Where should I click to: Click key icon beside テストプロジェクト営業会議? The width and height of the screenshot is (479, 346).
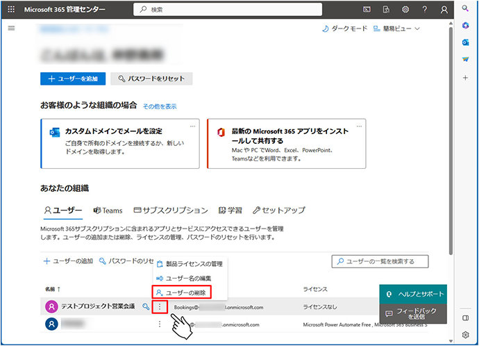click(x=146, y=306)
